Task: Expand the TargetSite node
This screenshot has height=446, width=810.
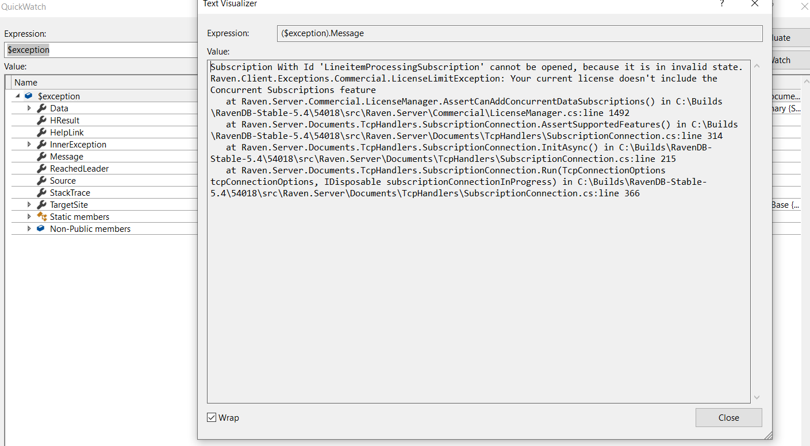Action: [x=29, y=204]
